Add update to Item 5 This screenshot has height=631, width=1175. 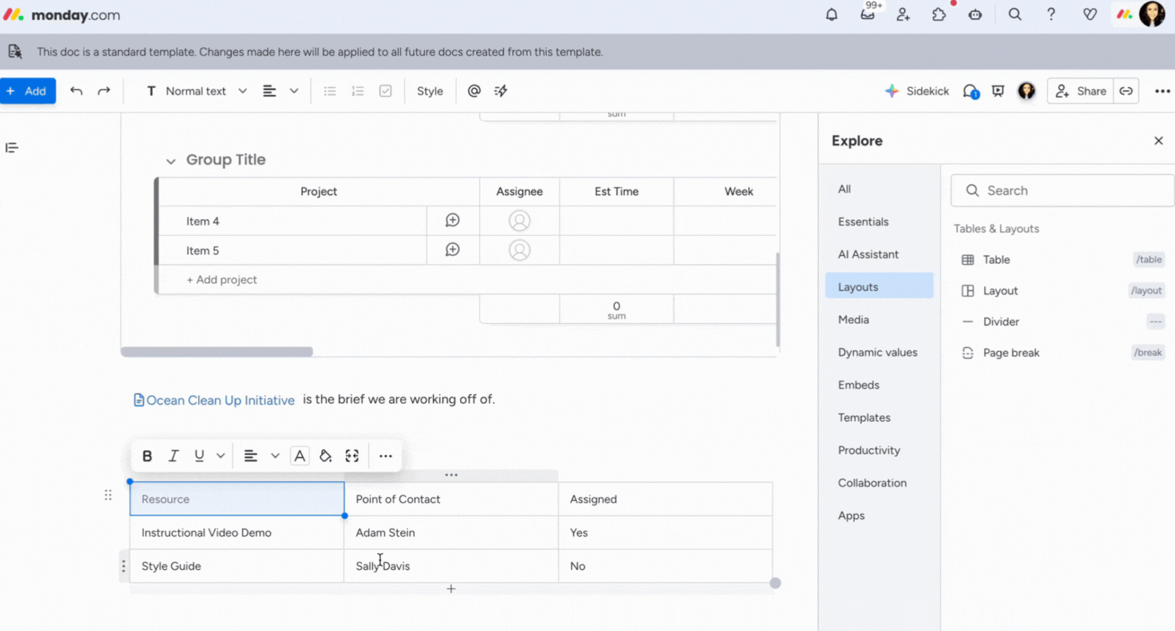(x=452, y=250)
